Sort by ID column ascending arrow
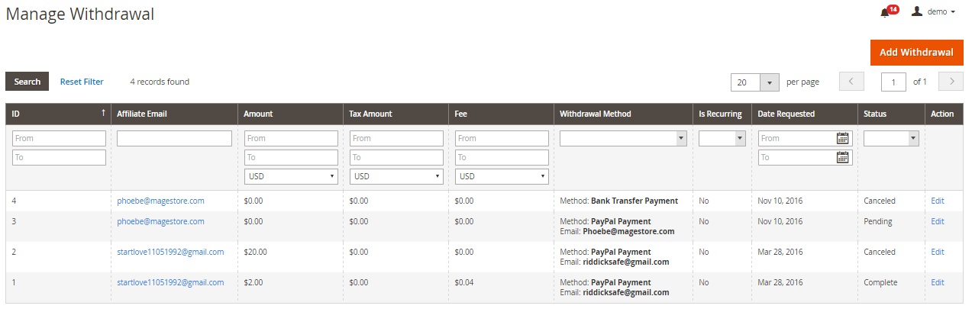The width and height of the screenshot is (972, 312). pos(103,114)
